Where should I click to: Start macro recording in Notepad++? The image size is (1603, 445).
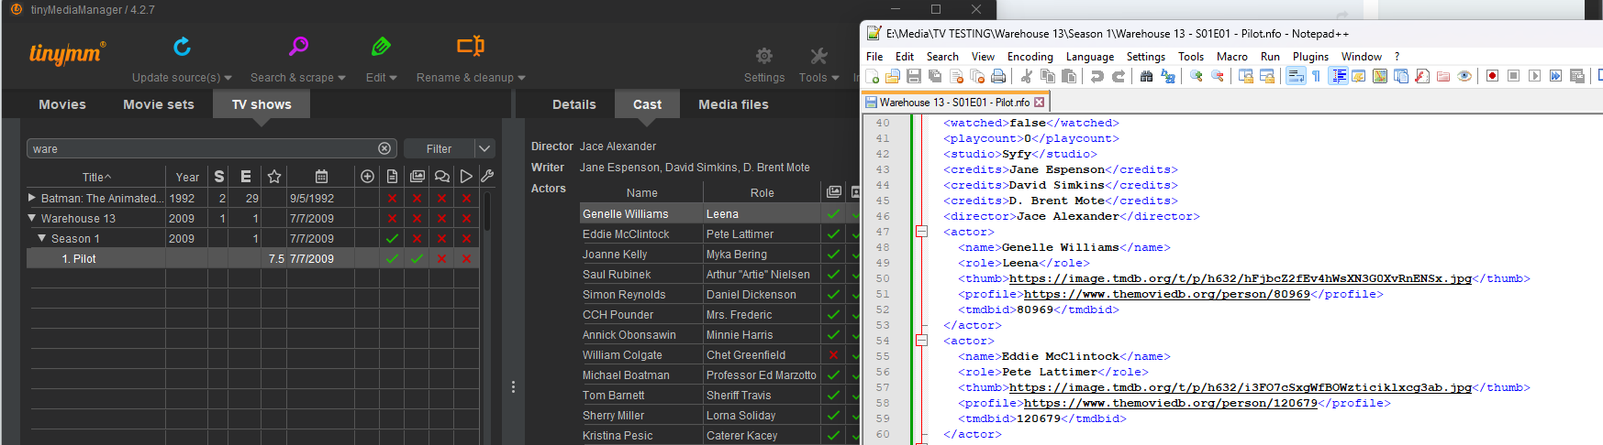(1492, 76)
